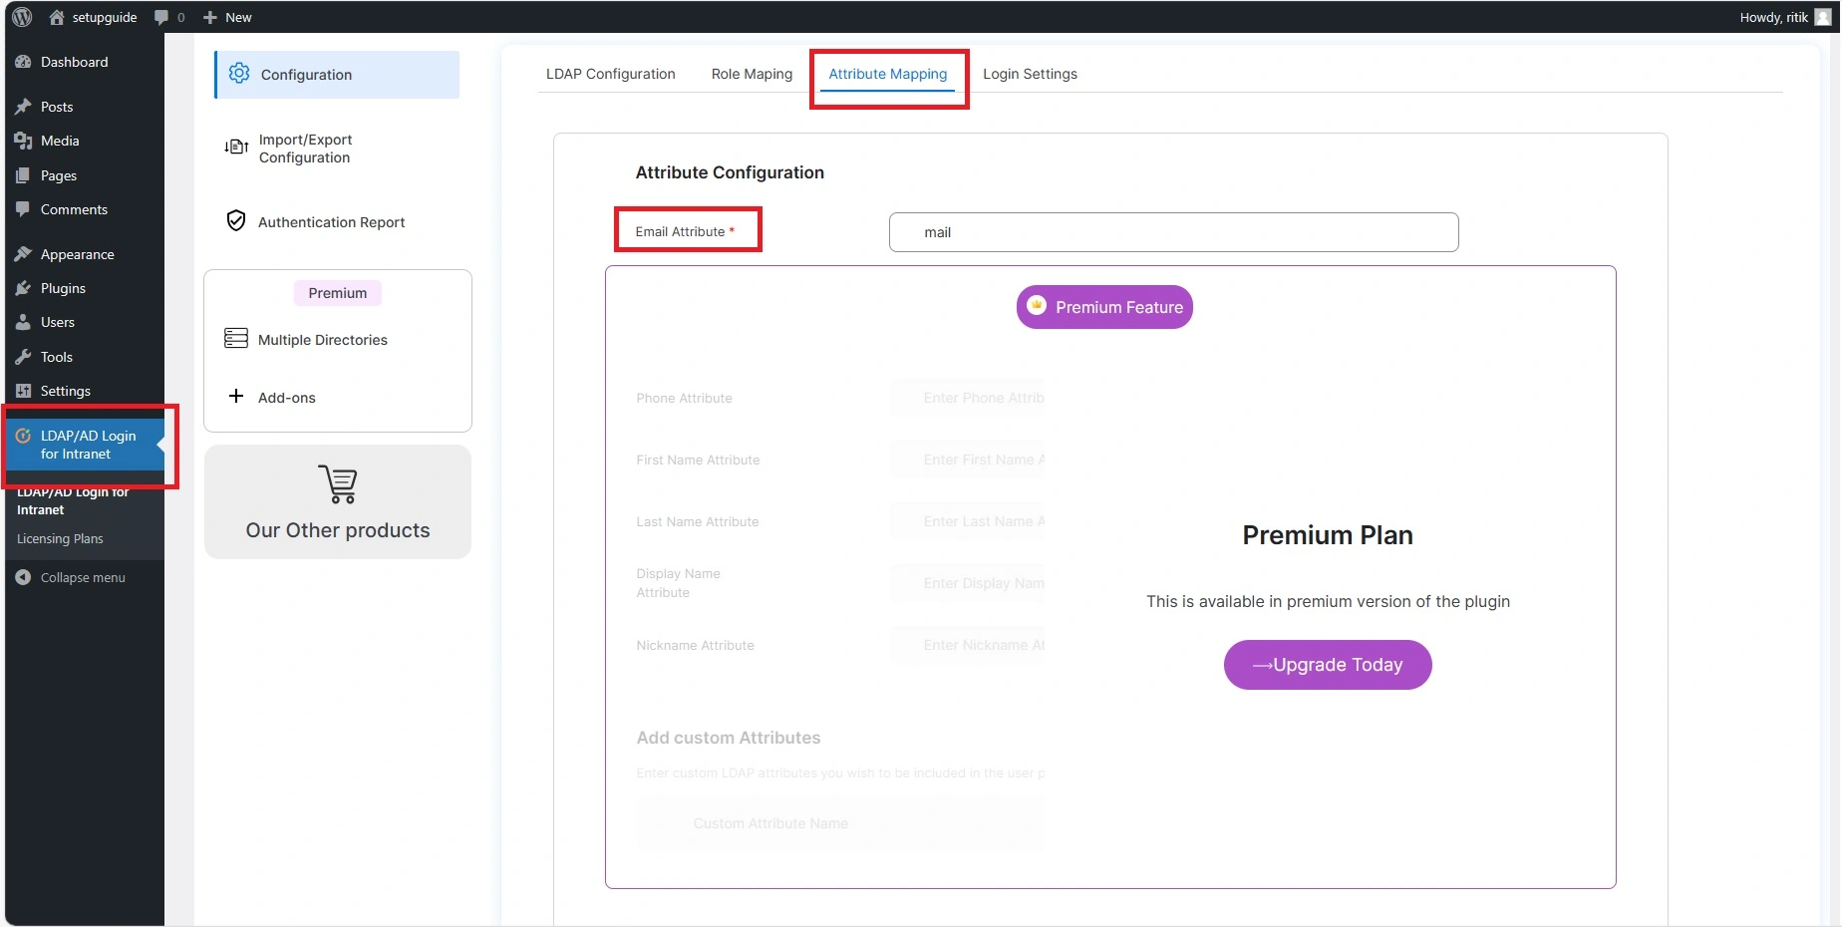The image size is (1842, 927).
Task: Open the New content menu
Action: coord(227,17)
